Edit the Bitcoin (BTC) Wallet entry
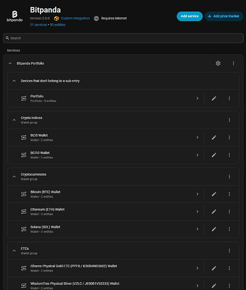246x290 pixels. [214, 194]
